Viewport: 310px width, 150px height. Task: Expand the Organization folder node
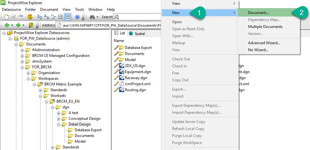coord(28,73)
